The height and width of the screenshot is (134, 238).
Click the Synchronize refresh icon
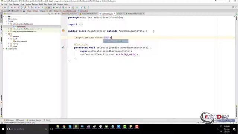click(x=8, y=7)
